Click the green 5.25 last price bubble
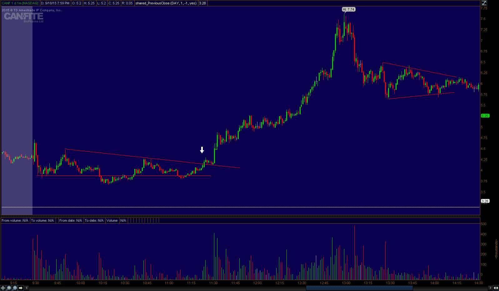The width and height of the screenshot is (499, 291). 485,116
